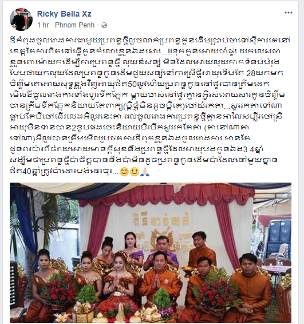The height and width of the screenshot is (324, 304).
Task: Open Ricky Bella Xz profile picture
Action: pyautogui.click(x=21, y=19)
